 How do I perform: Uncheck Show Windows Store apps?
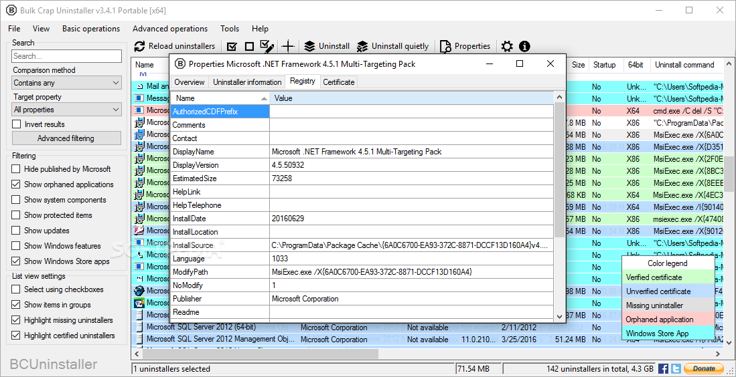tap(17, 261)
